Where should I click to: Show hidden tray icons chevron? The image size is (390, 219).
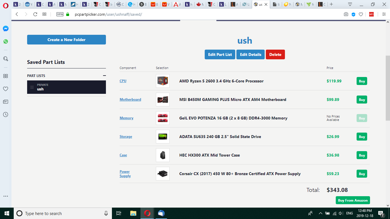pyautogui.click(x=320, y=213)
